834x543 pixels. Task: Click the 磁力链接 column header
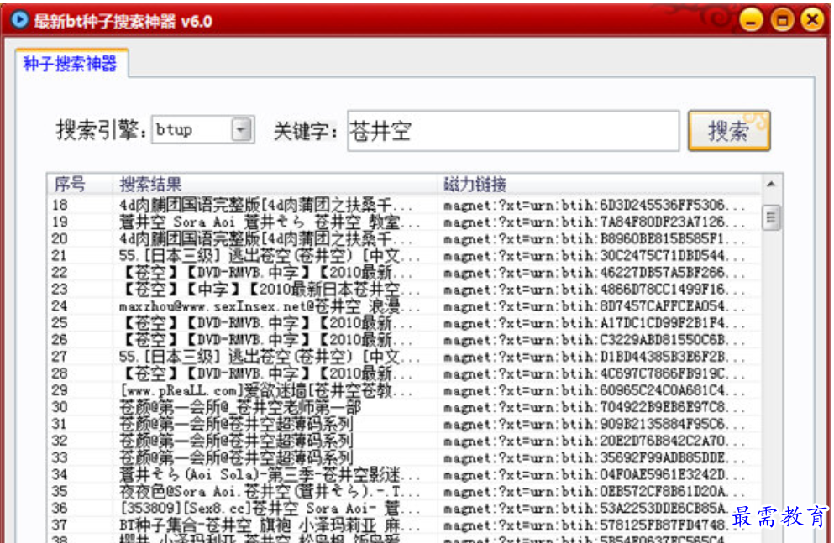[599, 185]
